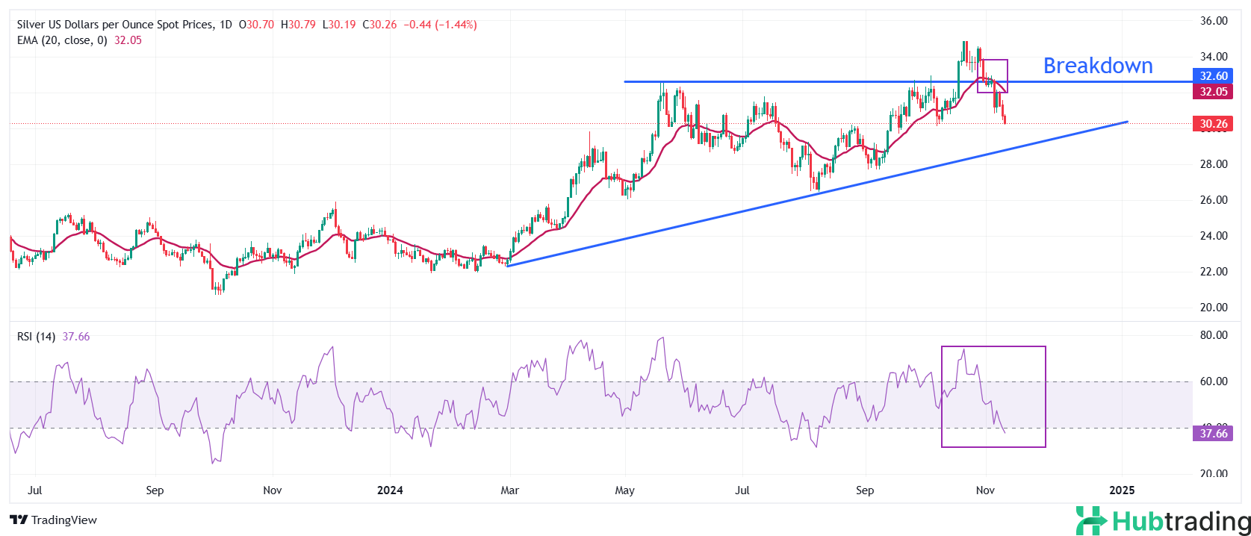Select the red 32.05 EMA price tag
Image resolution: width=1251 pixels, height=536 pixels.
(1213, 92)
